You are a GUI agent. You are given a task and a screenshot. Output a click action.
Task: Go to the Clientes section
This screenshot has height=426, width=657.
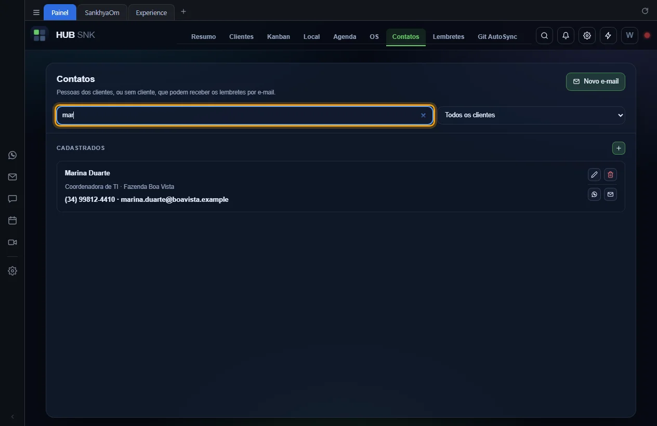(x=241, y=37)
